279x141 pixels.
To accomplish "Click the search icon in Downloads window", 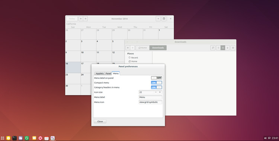I will (x=213, y=48).
